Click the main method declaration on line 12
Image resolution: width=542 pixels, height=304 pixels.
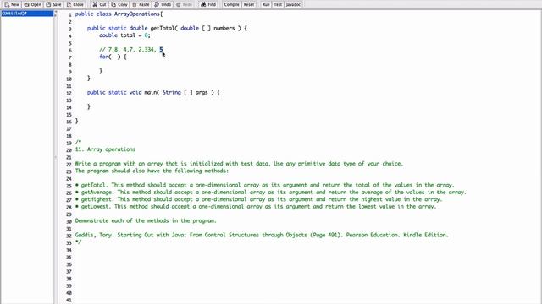(x=153, y=92)
